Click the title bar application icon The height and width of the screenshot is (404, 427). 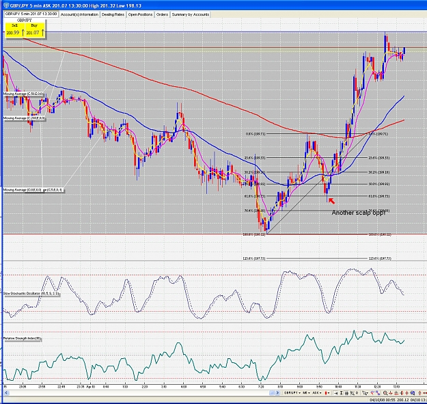click(x=6, y=5)
